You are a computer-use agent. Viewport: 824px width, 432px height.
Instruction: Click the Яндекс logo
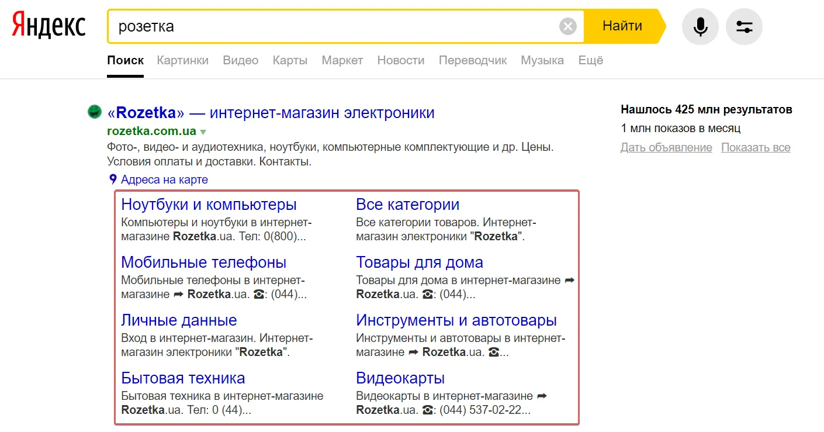click(49, 26)
